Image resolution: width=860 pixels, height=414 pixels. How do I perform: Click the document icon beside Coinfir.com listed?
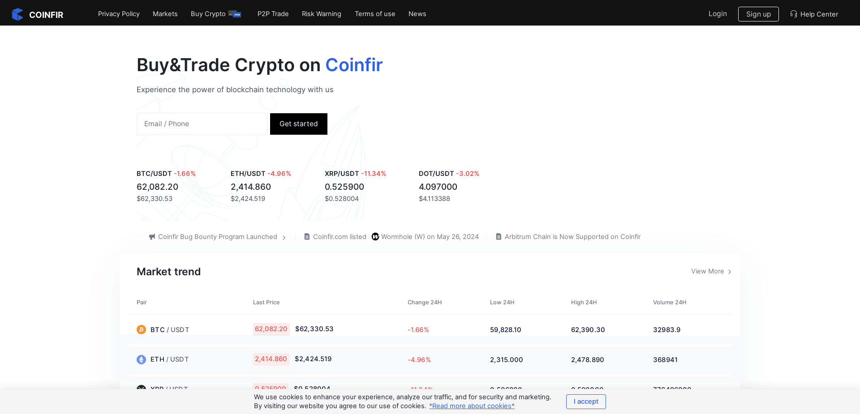pos(307,236)
